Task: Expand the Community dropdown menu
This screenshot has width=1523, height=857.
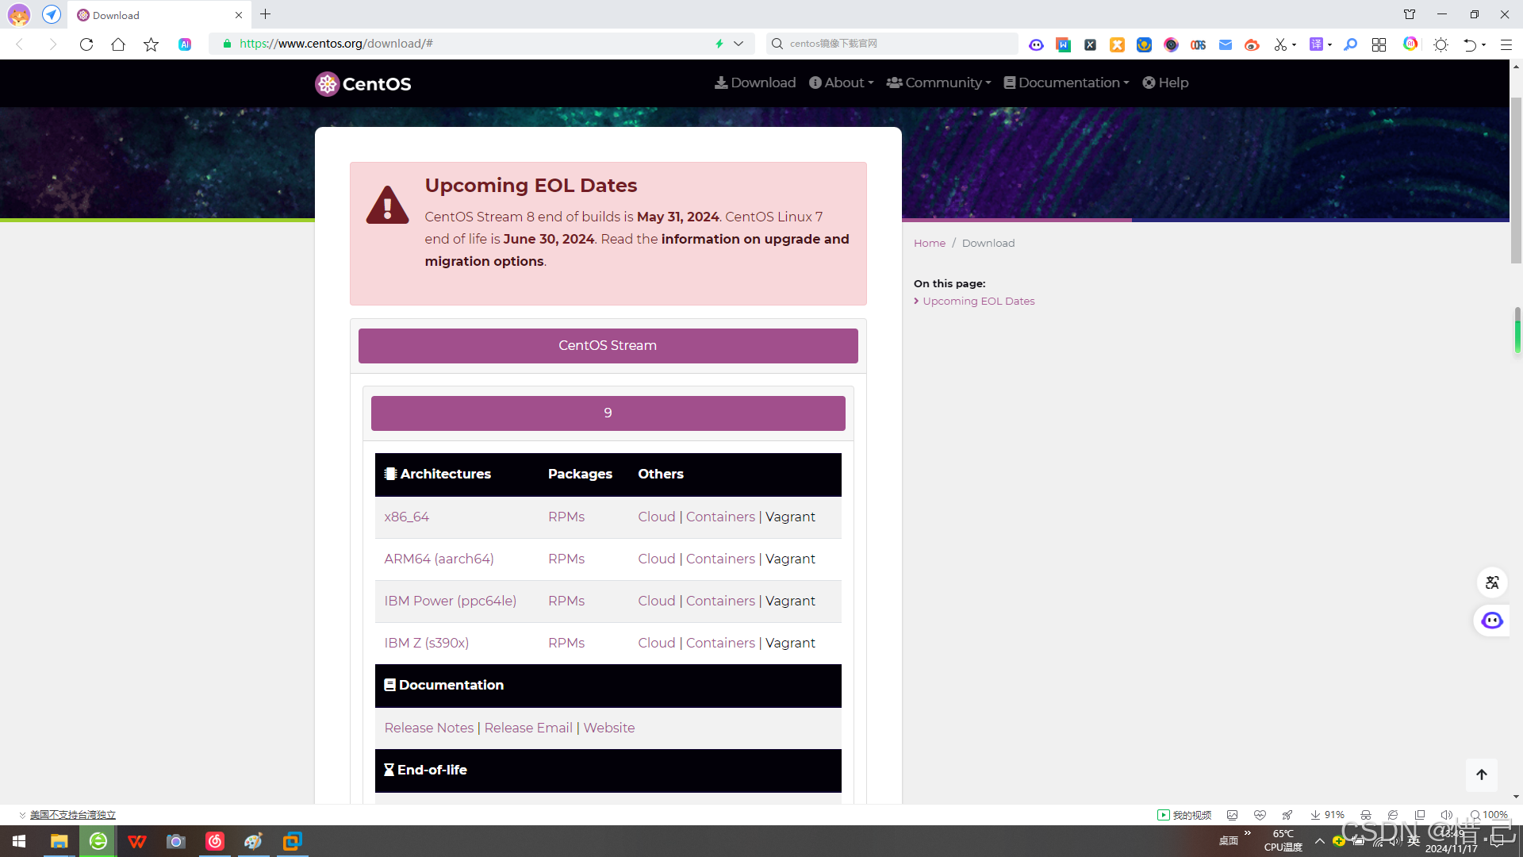Action: (x=938, y=83)
